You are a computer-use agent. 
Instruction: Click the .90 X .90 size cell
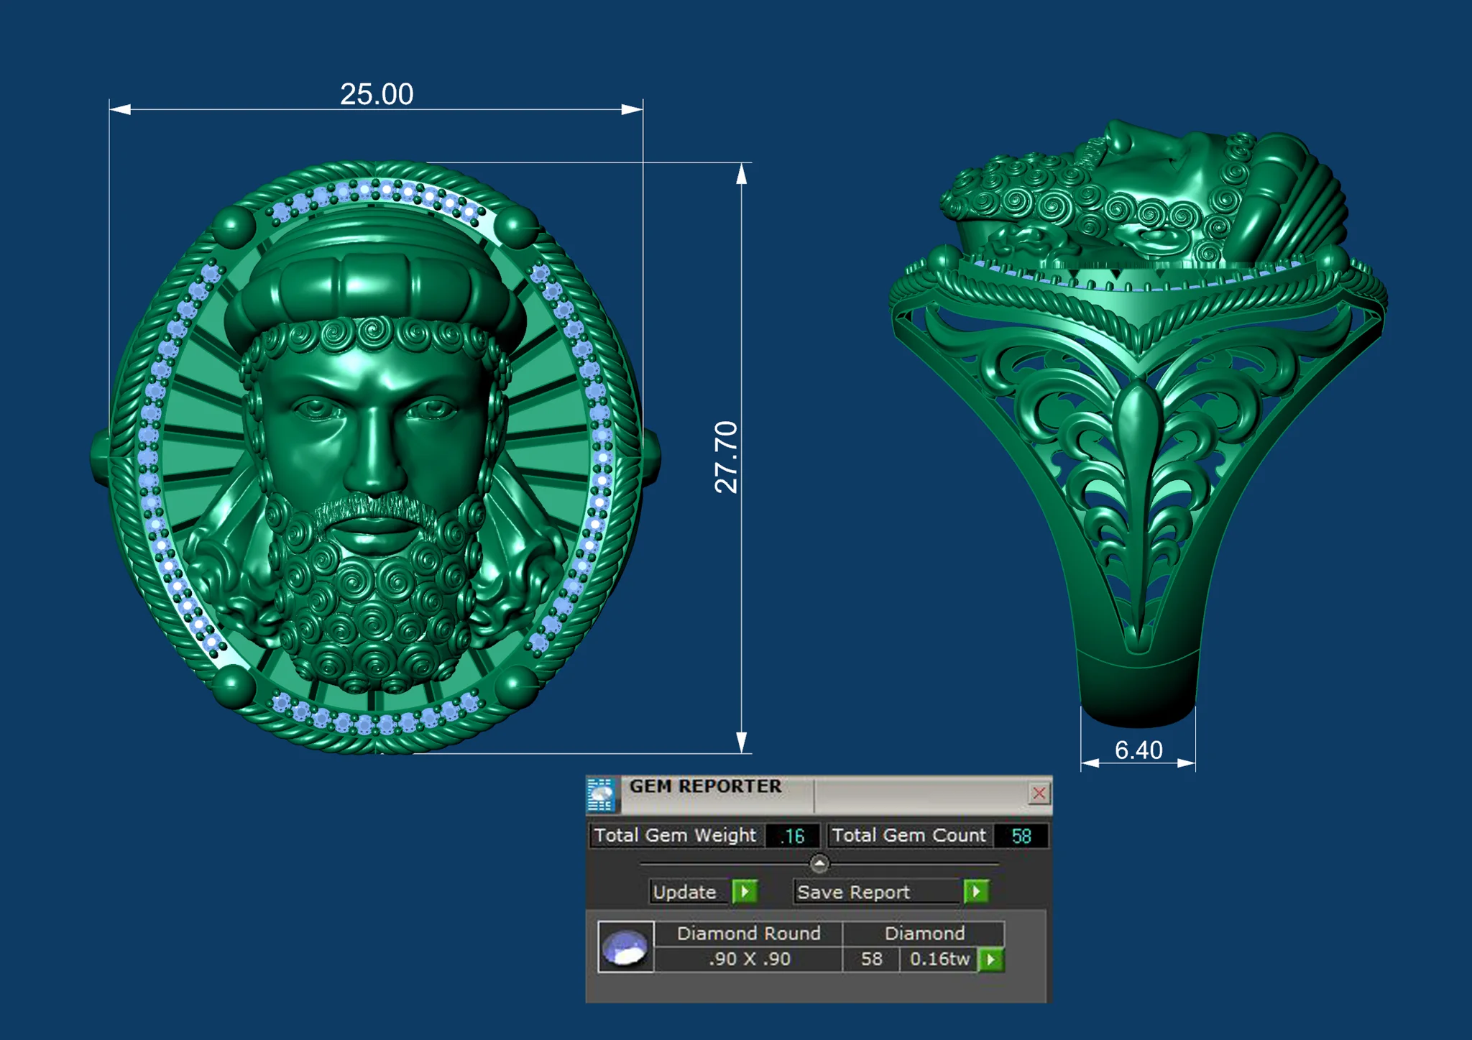pyautogui.click(x=748, y=960)
